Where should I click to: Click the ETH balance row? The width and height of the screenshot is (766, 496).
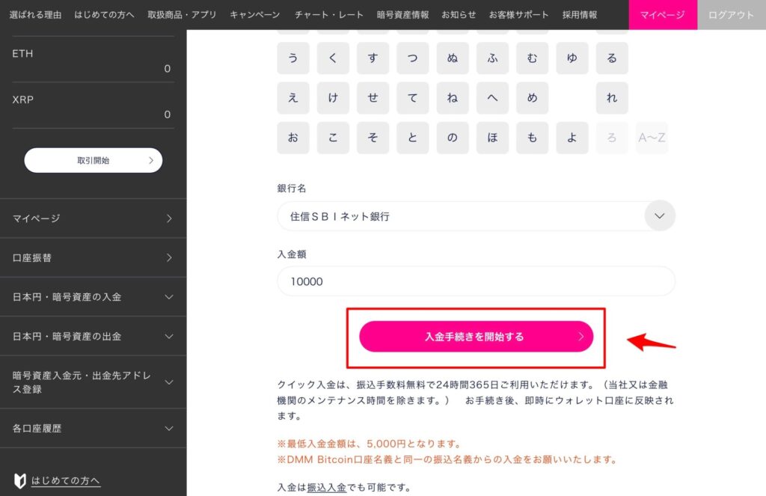93,60
